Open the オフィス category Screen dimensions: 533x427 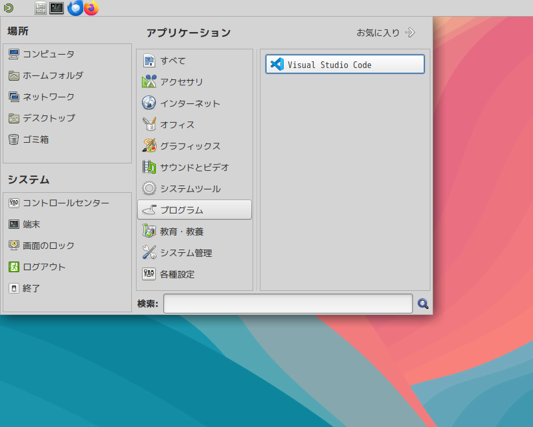coord(195,125)
